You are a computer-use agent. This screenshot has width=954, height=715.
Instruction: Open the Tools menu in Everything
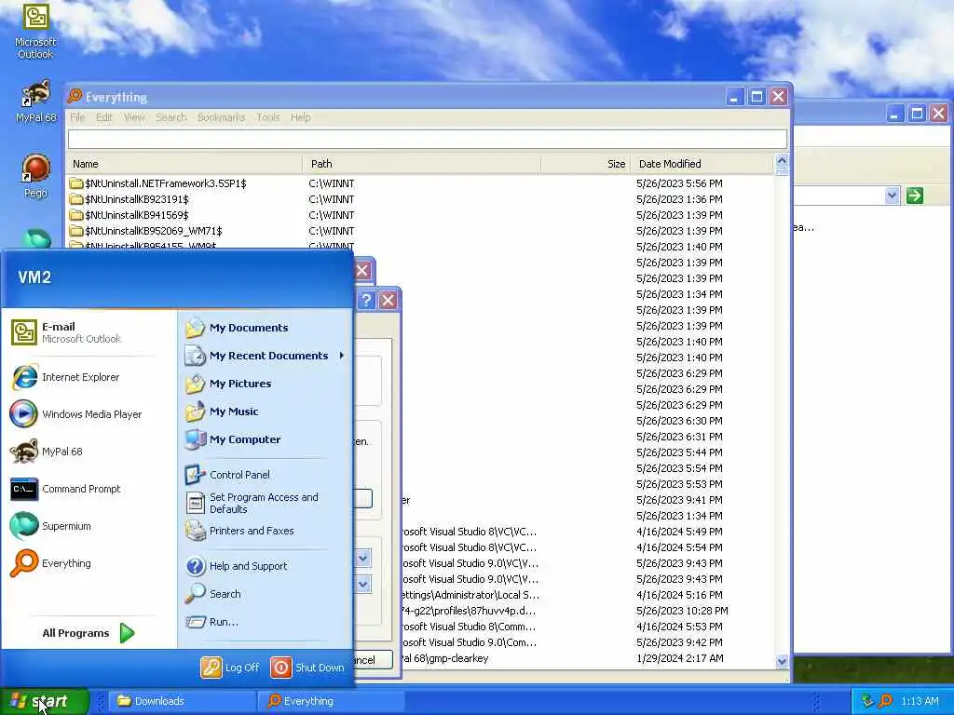268,117
